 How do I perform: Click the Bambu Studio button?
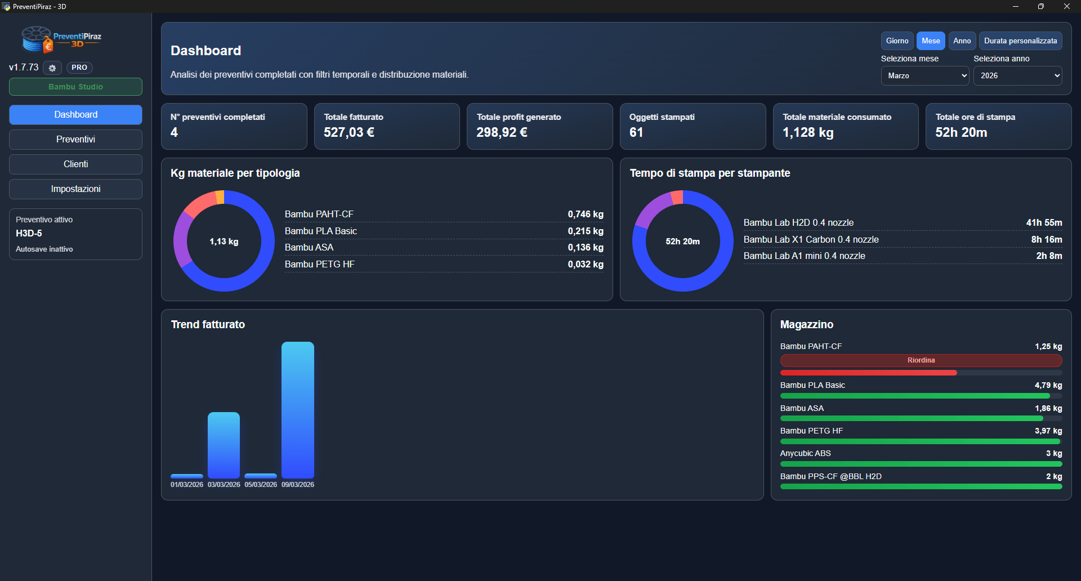[75, 87]
